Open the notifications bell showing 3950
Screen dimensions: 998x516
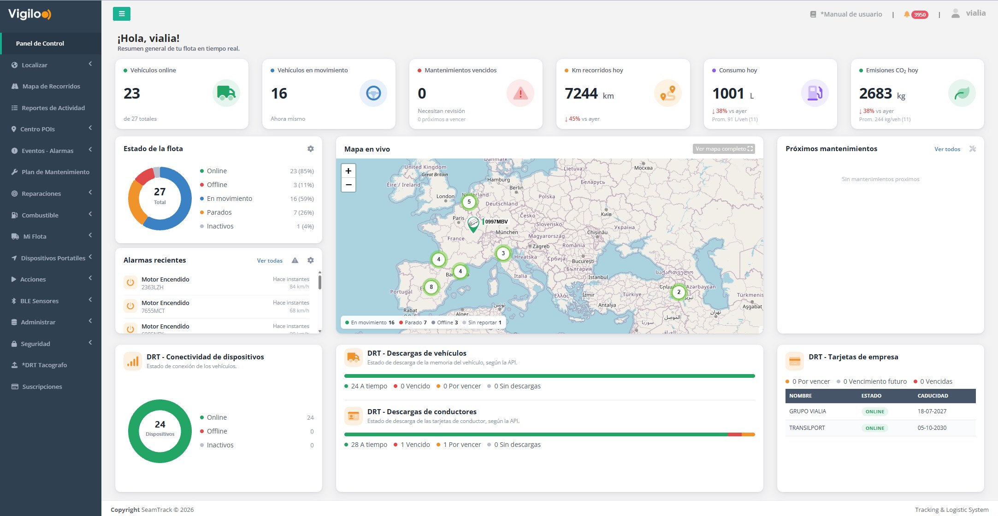click(915, 14)
